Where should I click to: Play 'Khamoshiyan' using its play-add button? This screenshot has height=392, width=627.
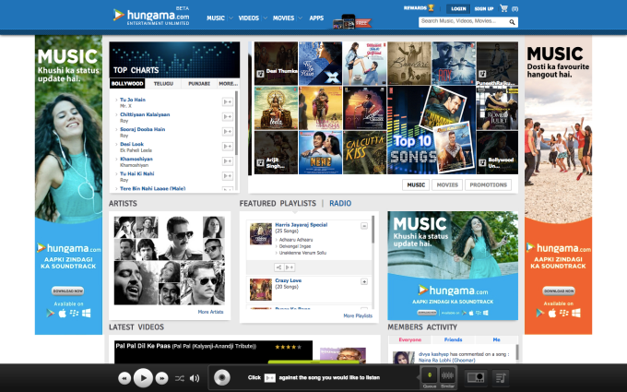228,161
